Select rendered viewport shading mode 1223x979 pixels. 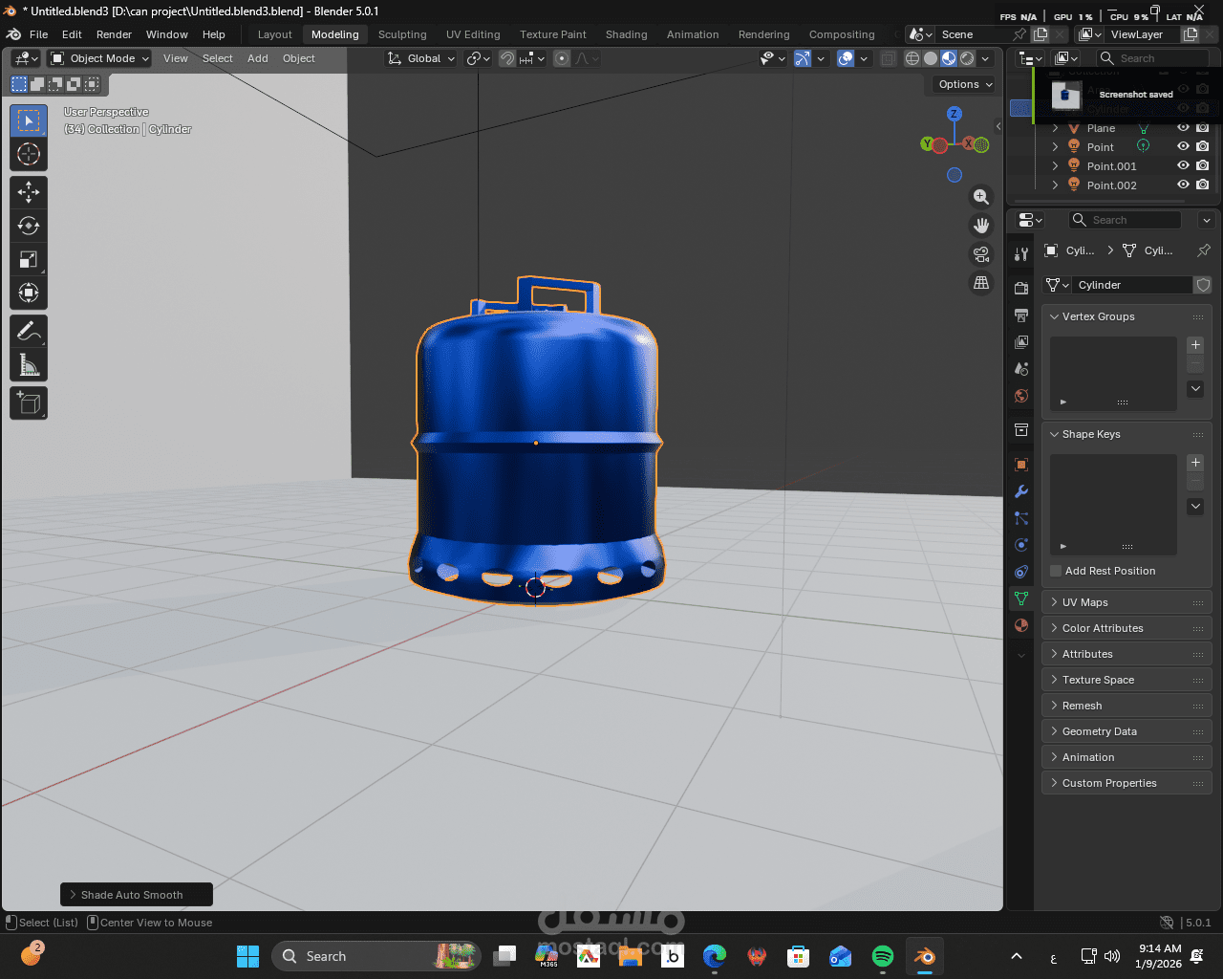(x=967, y=58)
